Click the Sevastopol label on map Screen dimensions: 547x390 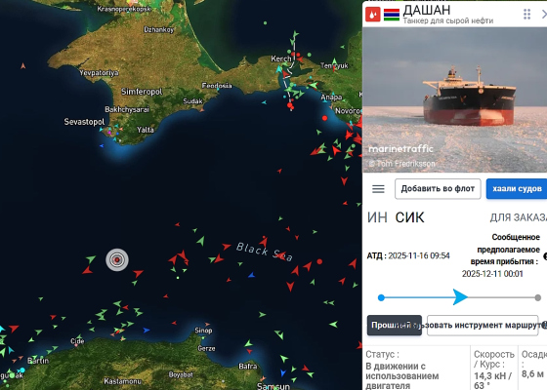pyautogui.click(x=84, y=122)
